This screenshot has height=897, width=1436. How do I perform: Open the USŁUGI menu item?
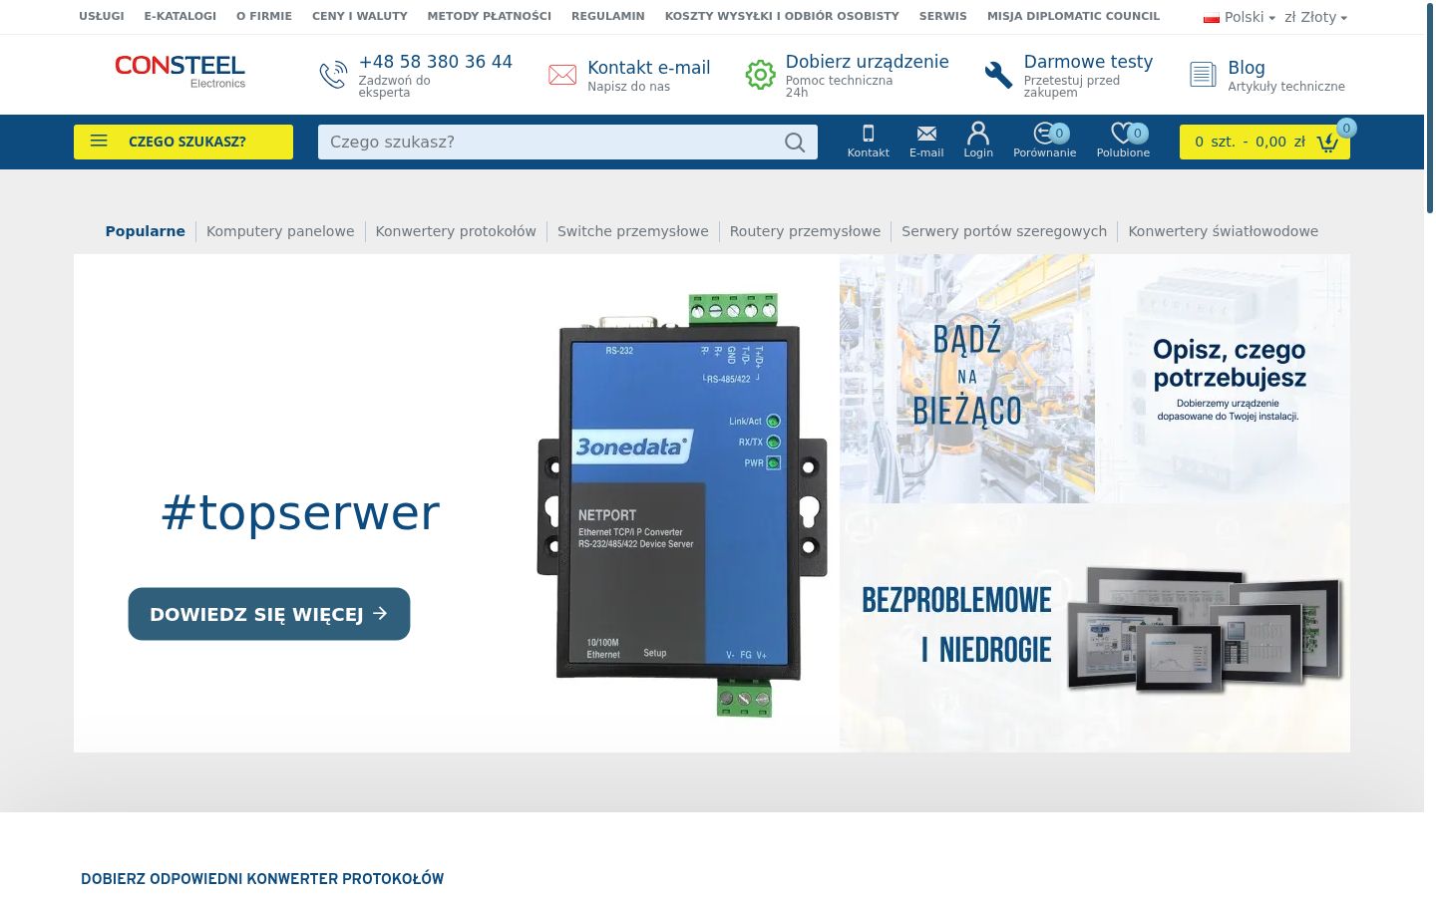pyautogui.click(x=102, y=16)
